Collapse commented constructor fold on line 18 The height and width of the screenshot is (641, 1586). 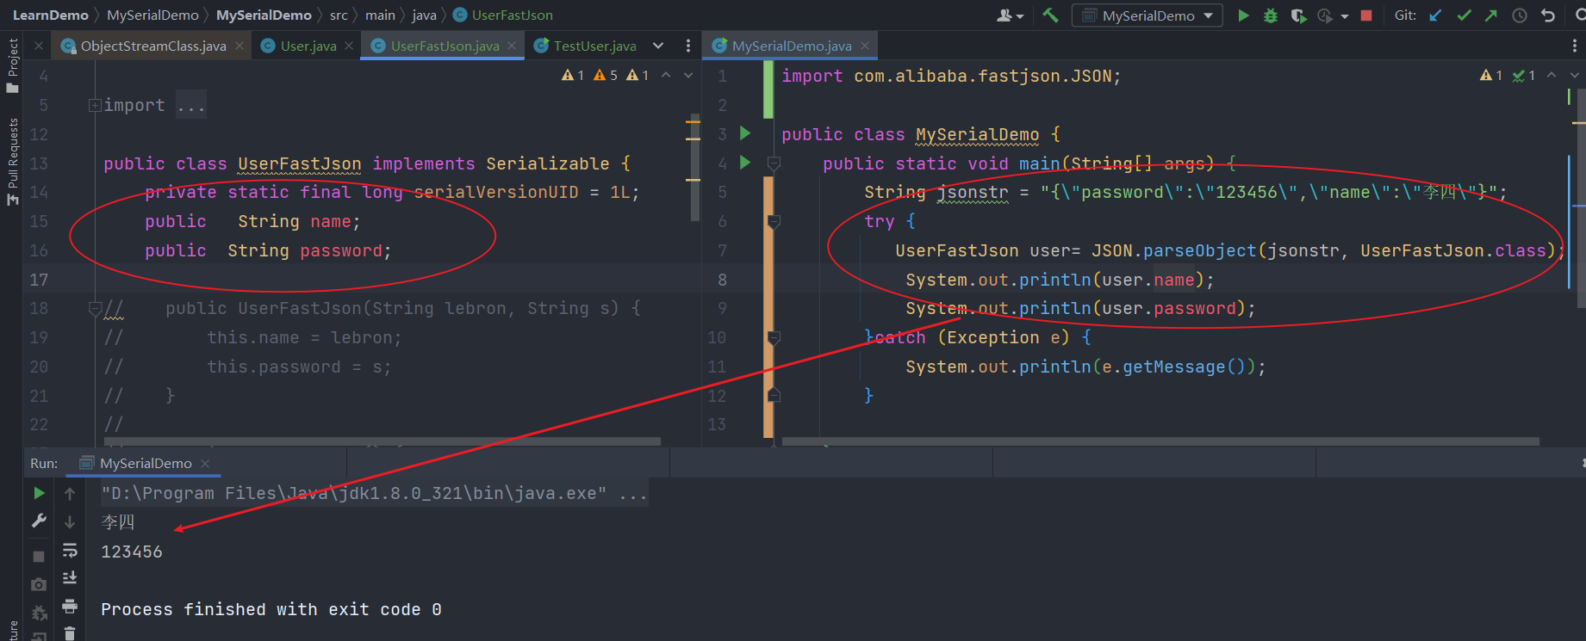point(95,308)
